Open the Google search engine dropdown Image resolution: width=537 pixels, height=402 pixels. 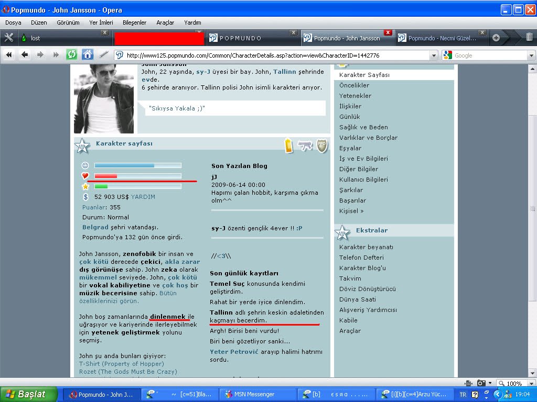coord(531,55)
